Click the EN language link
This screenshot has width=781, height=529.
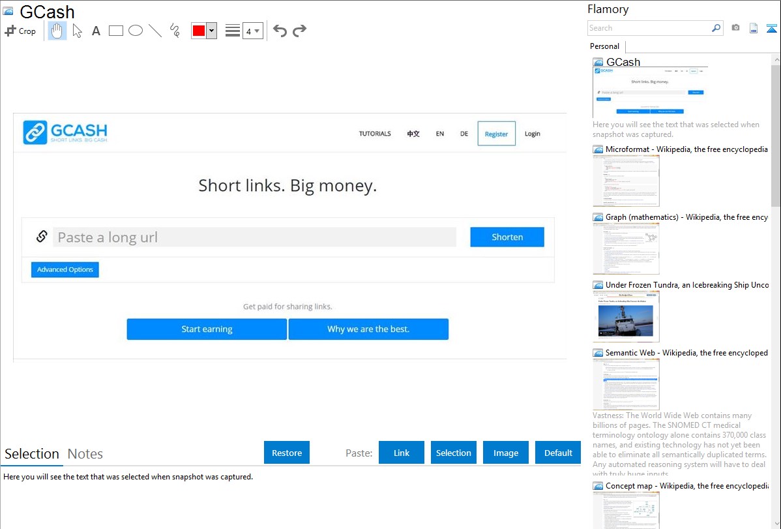440,134
